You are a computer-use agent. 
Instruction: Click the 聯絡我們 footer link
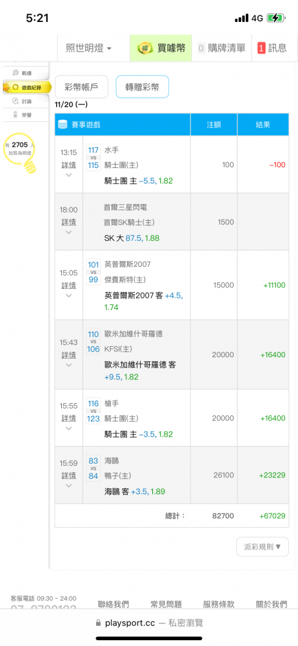[113, 604]
